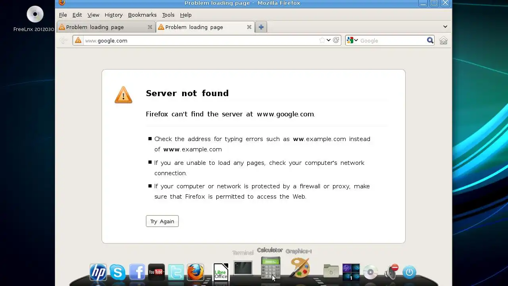This screenshot has height=286, width=508.
Task: Click the Firefox logo in the title bar
Action: point(62,3)
